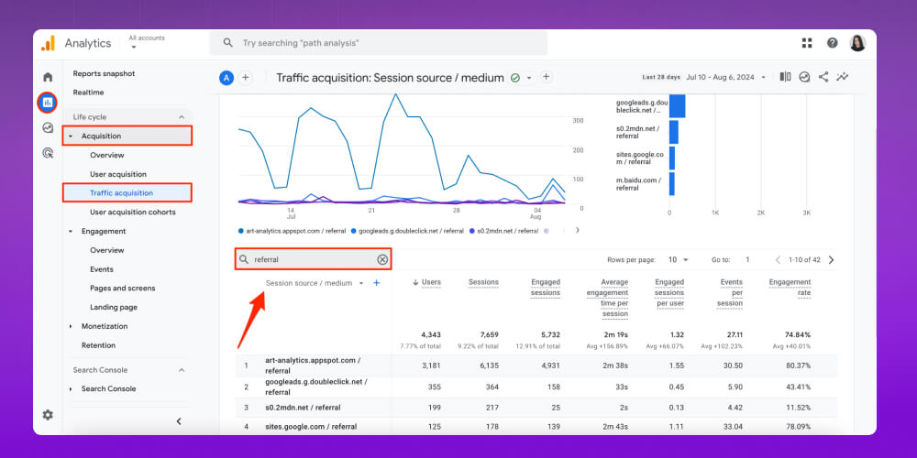Open the Home icon in left rail
The image size is (917, 458).
point(48,77)
